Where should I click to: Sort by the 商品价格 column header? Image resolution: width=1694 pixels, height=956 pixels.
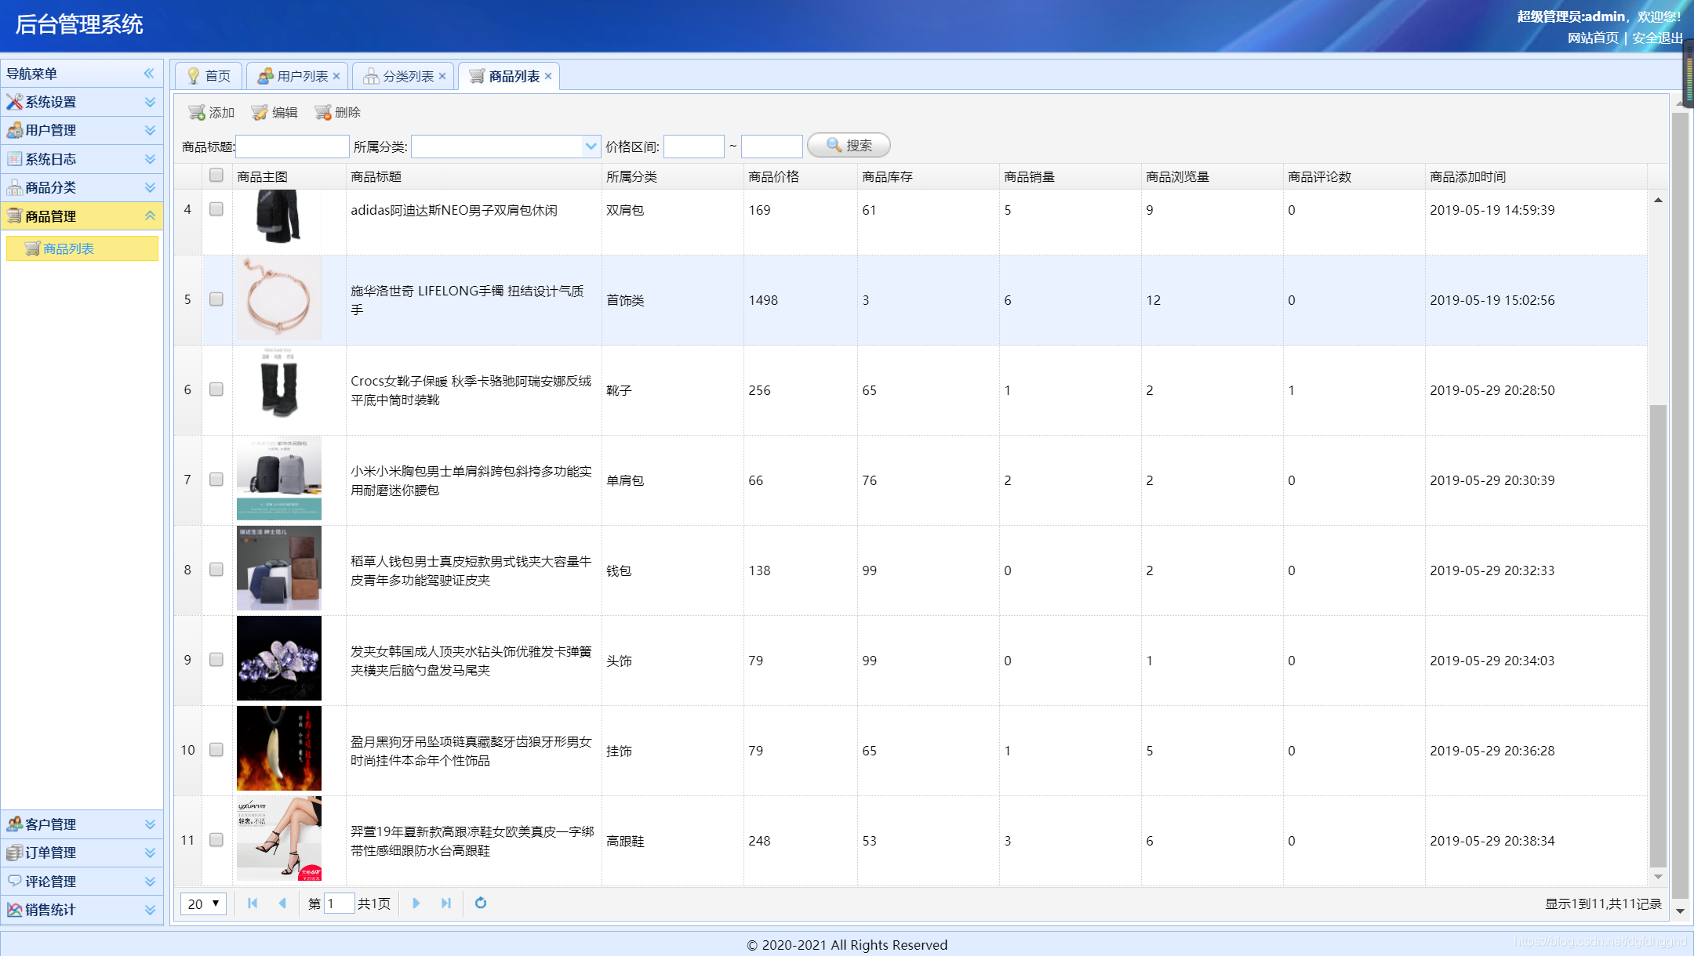[800, 176]
